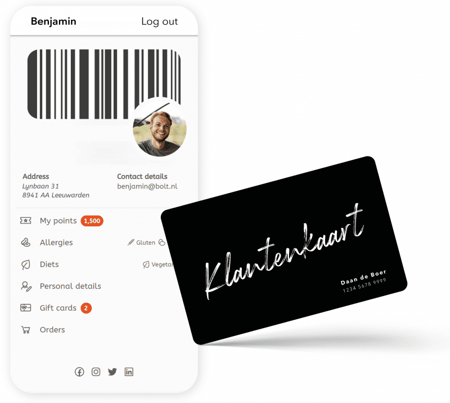Image resolution: width=450 pixels, height=403 pixels.
Task: Select the Gluten allergy tag
Action: pyautogui.click(x=142, y=243)
